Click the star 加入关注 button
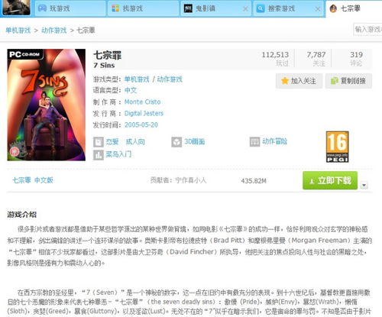Viewport: 382px width, 317px height. [x=299, y=81]
